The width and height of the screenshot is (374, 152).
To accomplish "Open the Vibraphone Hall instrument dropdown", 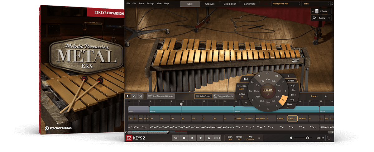I will click(286, 4).
